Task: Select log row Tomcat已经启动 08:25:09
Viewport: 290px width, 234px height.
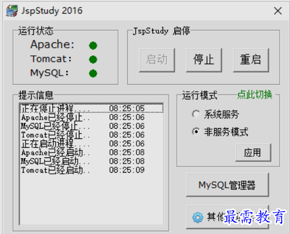Action: point(91,170)
